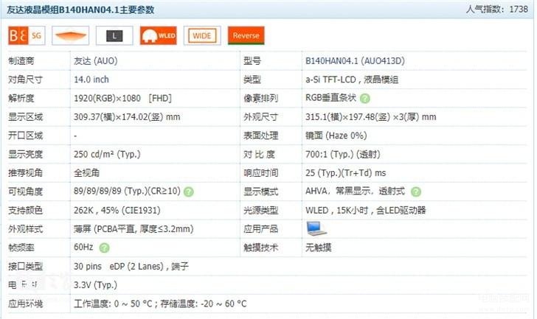Screen dimensions: 537x319
Task: Click pixel arrangement value RGB垂直条状
Action: (330, 98)
